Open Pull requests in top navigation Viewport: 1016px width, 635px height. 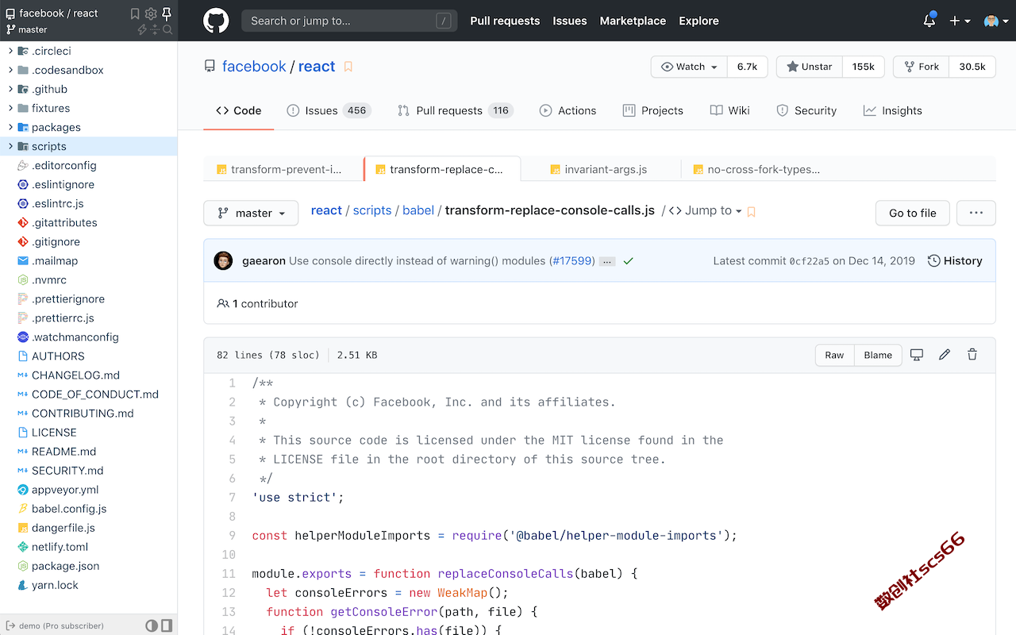click(x=505, y=21)
